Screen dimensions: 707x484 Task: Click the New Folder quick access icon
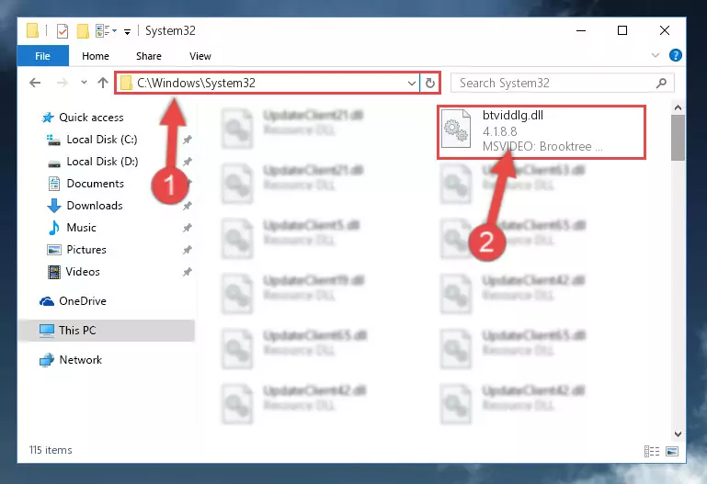[83, 31]
